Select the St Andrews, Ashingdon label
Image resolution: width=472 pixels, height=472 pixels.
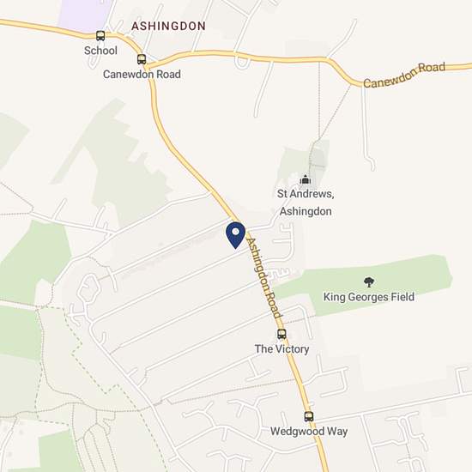(x=306, y=203)
